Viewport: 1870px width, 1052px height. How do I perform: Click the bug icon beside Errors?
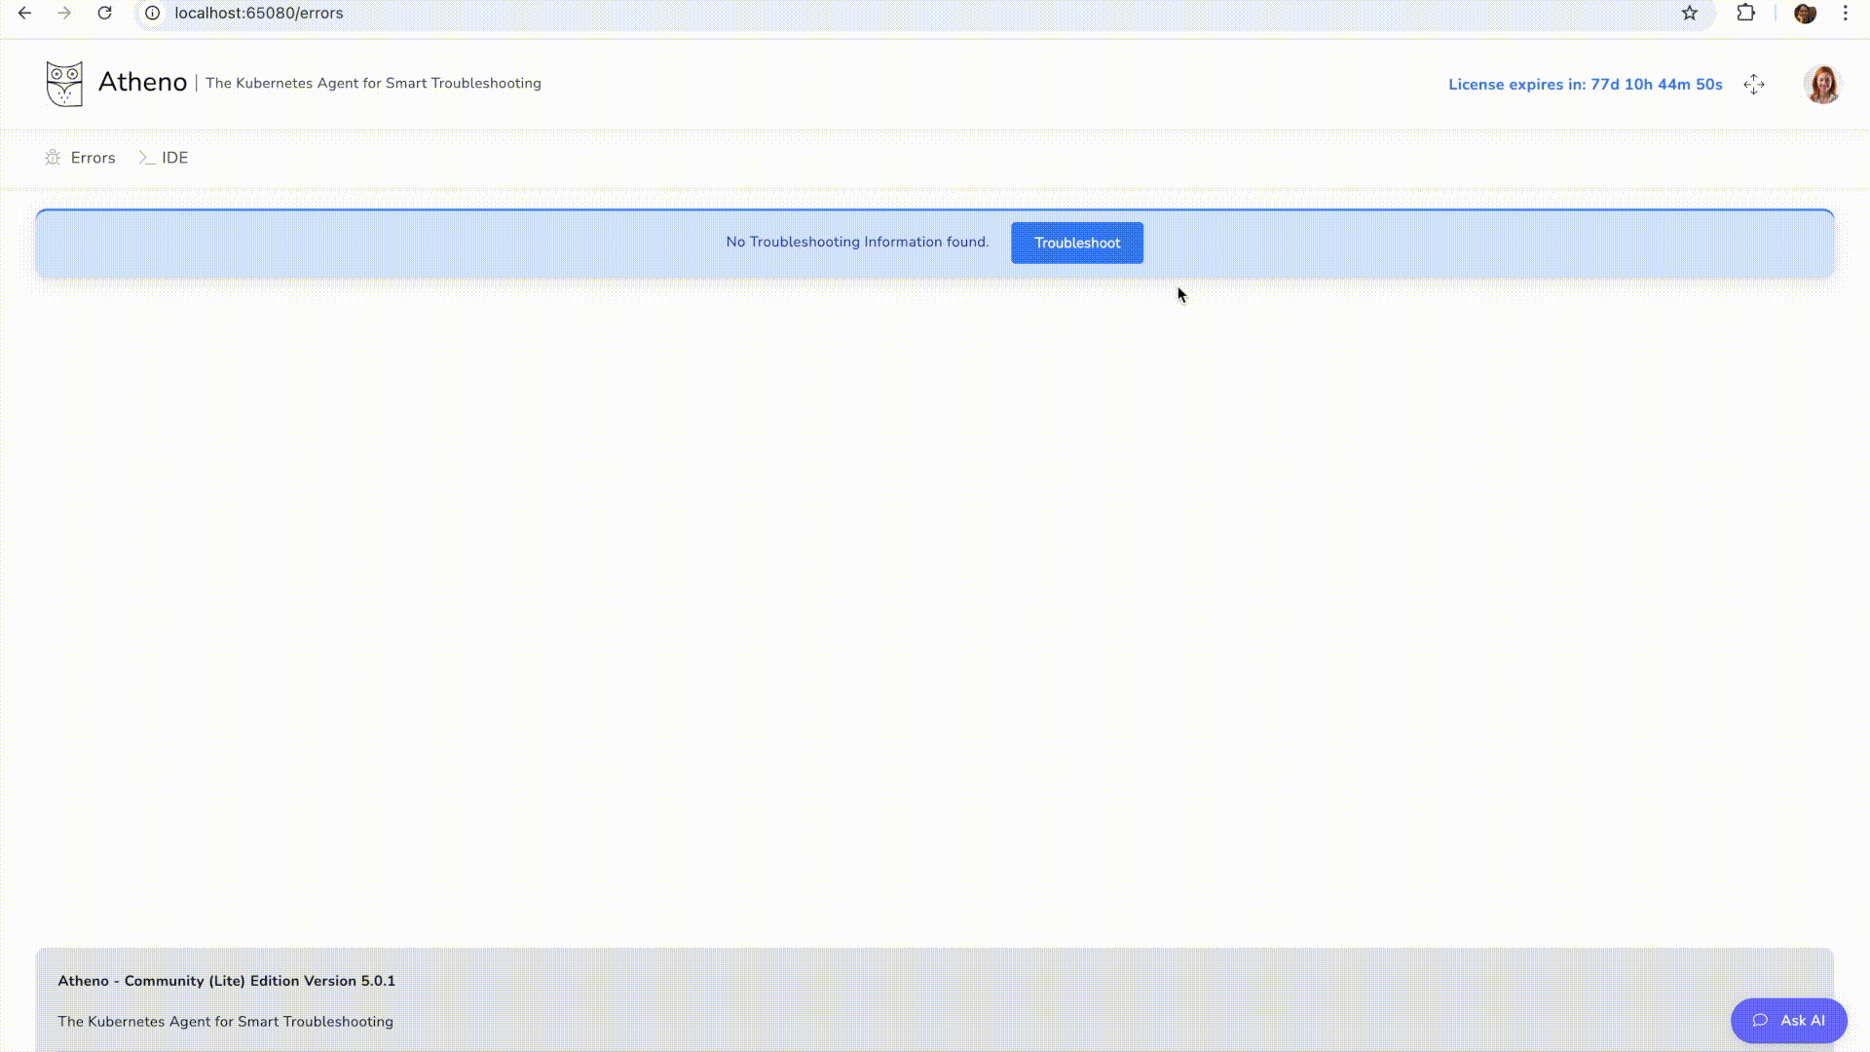pyautogui.click(x=53, y=158)
